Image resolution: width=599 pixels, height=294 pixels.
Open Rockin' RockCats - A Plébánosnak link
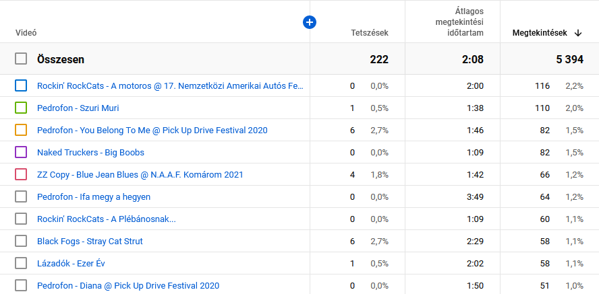point(106,219)
